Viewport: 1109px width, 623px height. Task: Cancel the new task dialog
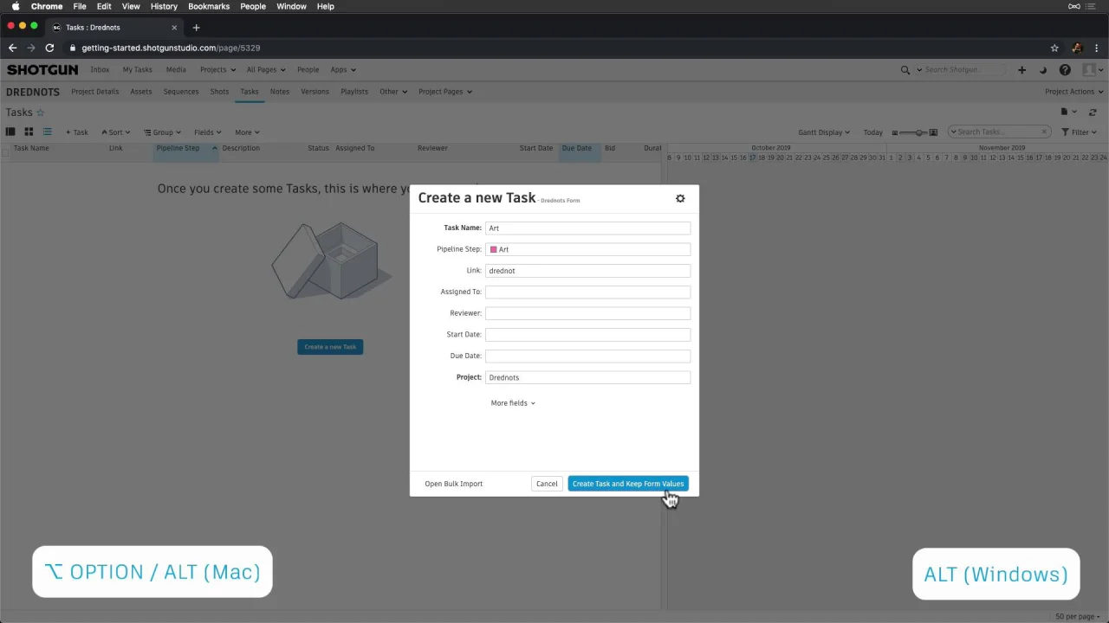(x=547, y=484)
